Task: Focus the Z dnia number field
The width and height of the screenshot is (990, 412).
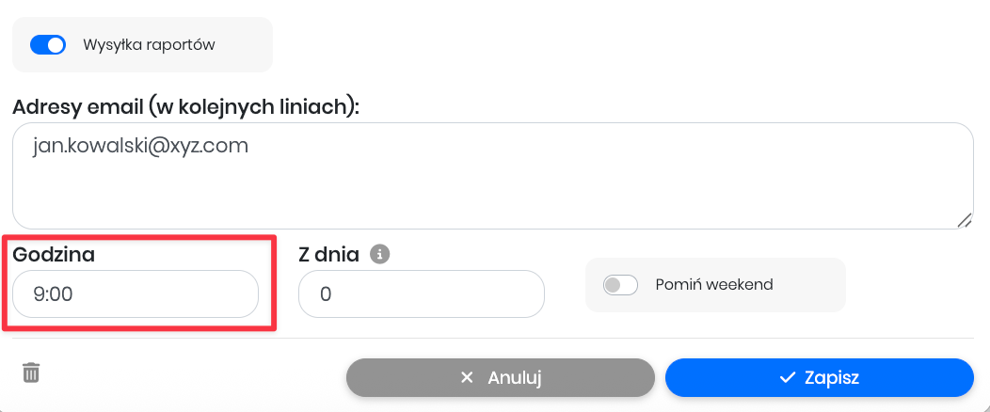Action: click(x=422, y=294)
